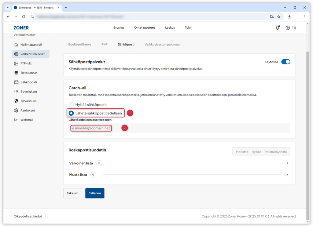
Task: Toggle the Käytössä email services switch
Action: [285, 62]
